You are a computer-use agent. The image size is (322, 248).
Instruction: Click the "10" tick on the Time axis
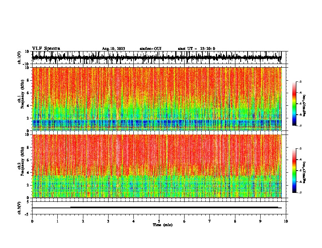click(286, 221)
